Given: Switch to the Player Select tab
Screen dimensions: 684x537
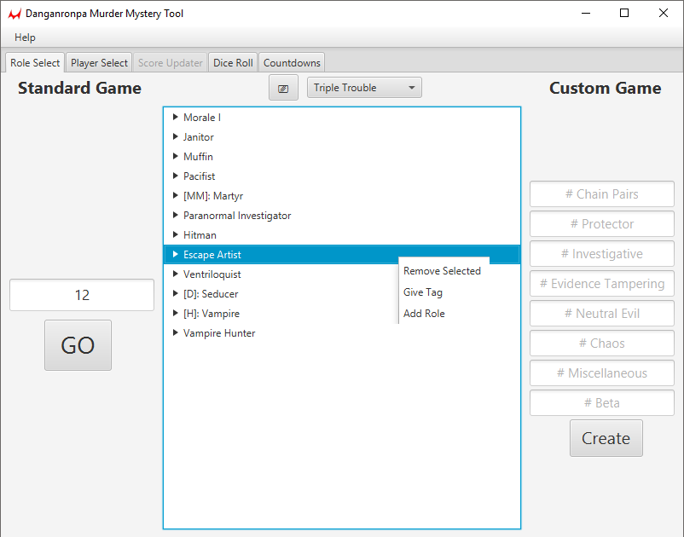Looking at the screenshot, I should 99,63.
